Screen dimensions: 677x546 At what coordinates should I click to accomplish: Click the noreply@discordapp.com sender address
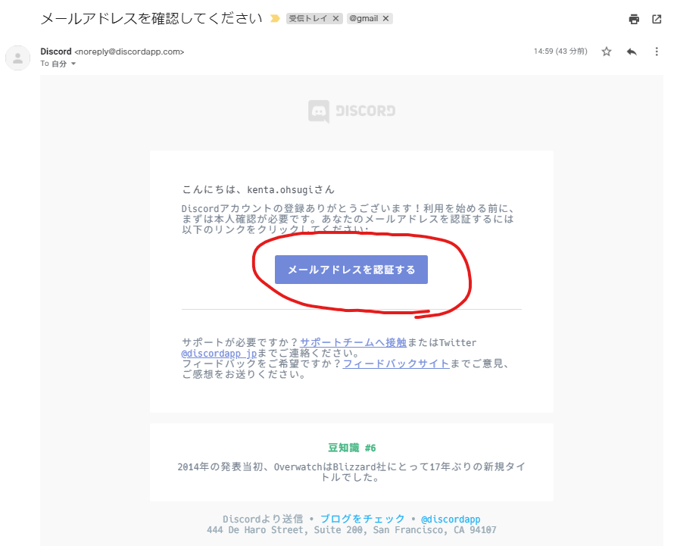tap(129, 51)
